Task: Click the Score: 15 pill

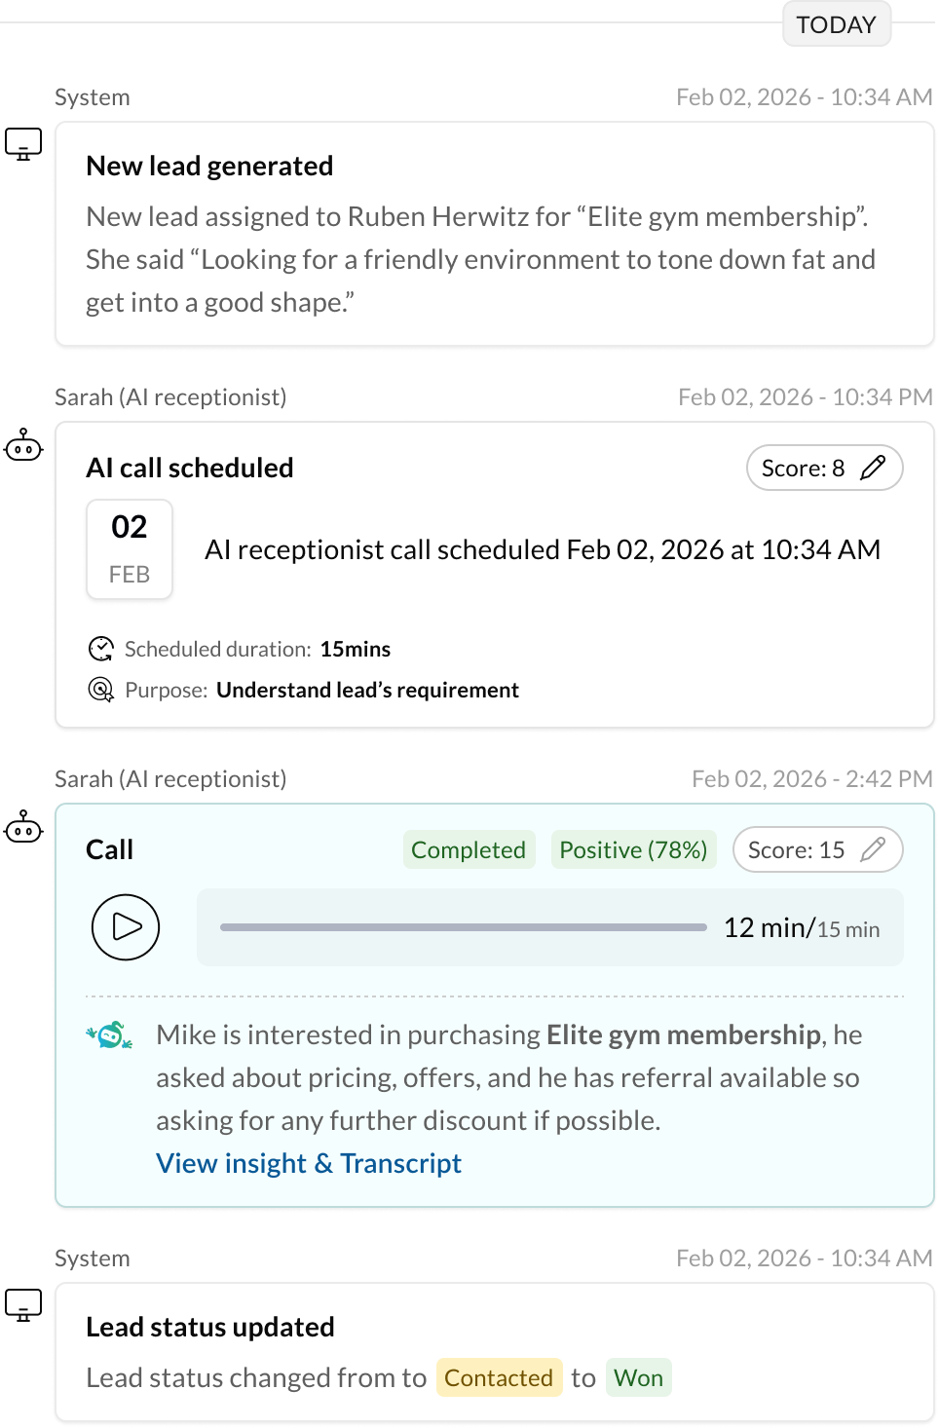Action: (x=797, y=849)
